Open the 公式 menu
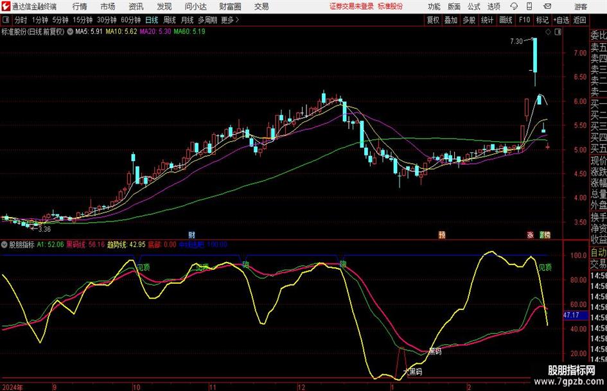 tap(474, 6)
